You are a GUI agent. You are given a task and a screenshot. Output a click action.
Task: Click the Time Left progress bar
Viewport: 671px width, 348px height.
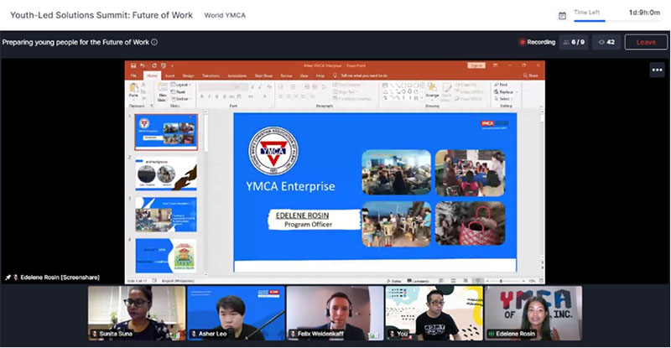[616, 21]
